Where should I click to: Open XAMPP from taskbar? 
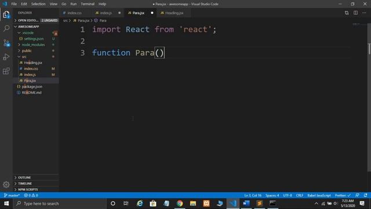coord(206,203)
